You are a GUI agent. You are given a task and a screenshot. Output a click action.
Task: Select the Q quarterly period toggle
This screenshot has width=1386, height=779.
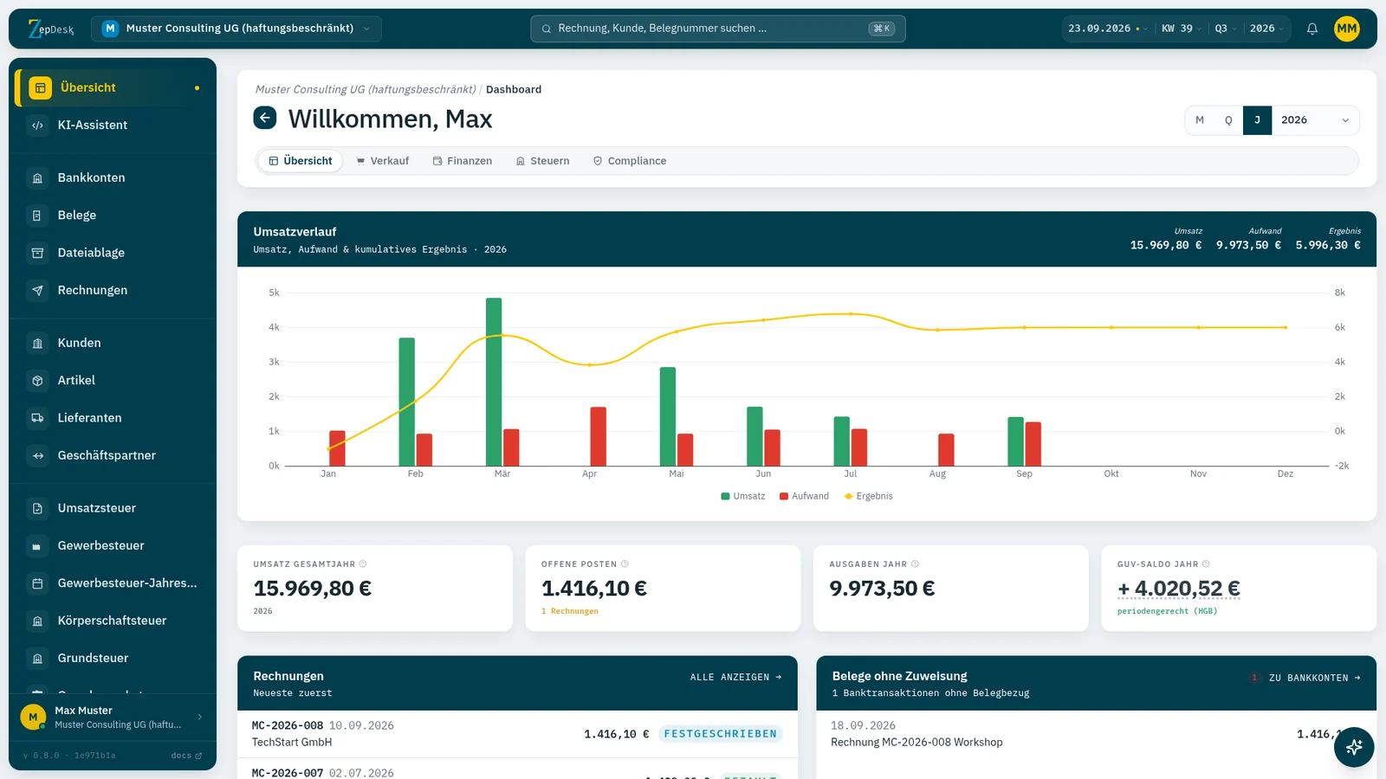(1228, 120)
